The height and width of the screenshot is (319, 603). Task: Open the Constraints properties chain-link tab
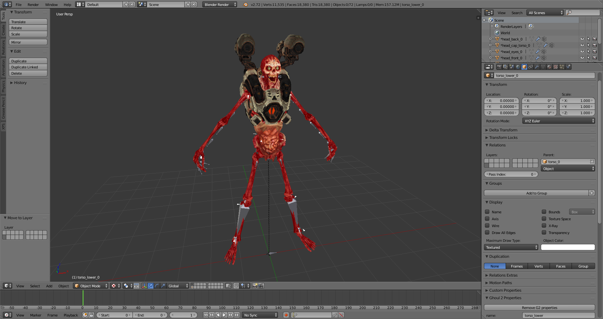(530, 67)
